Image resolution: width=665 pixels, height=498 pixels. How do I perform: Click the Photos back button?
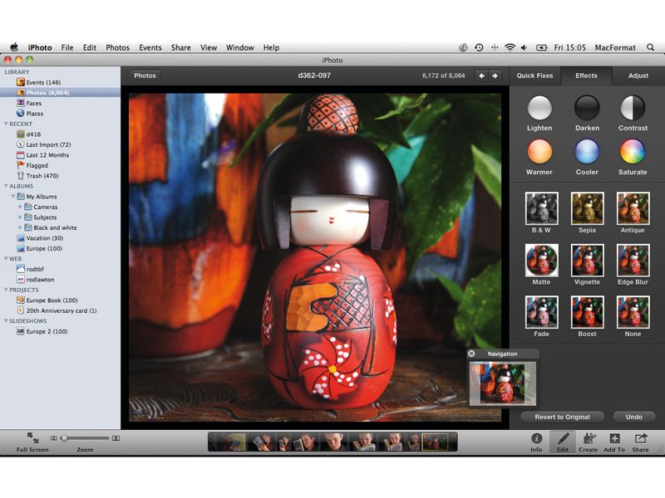tap(144, 76)
